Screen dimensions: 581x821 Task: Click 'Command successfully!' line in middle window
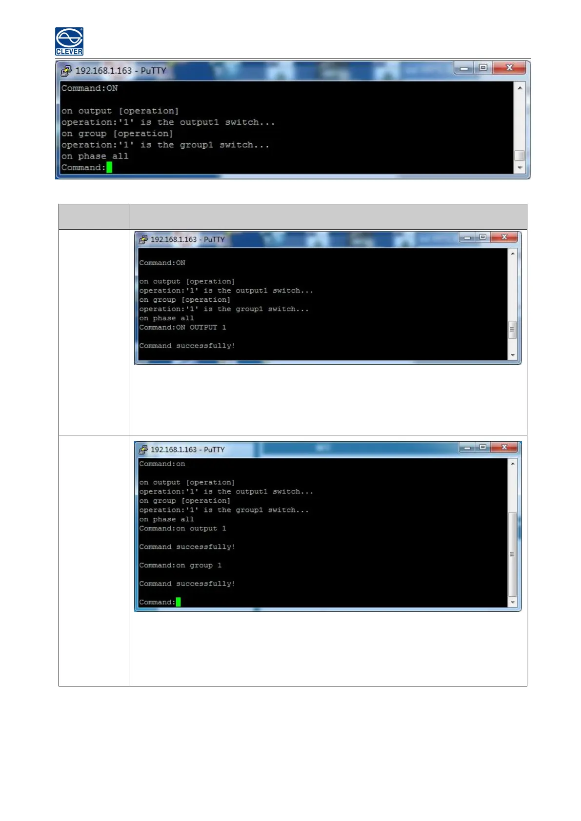pos(187,346)
